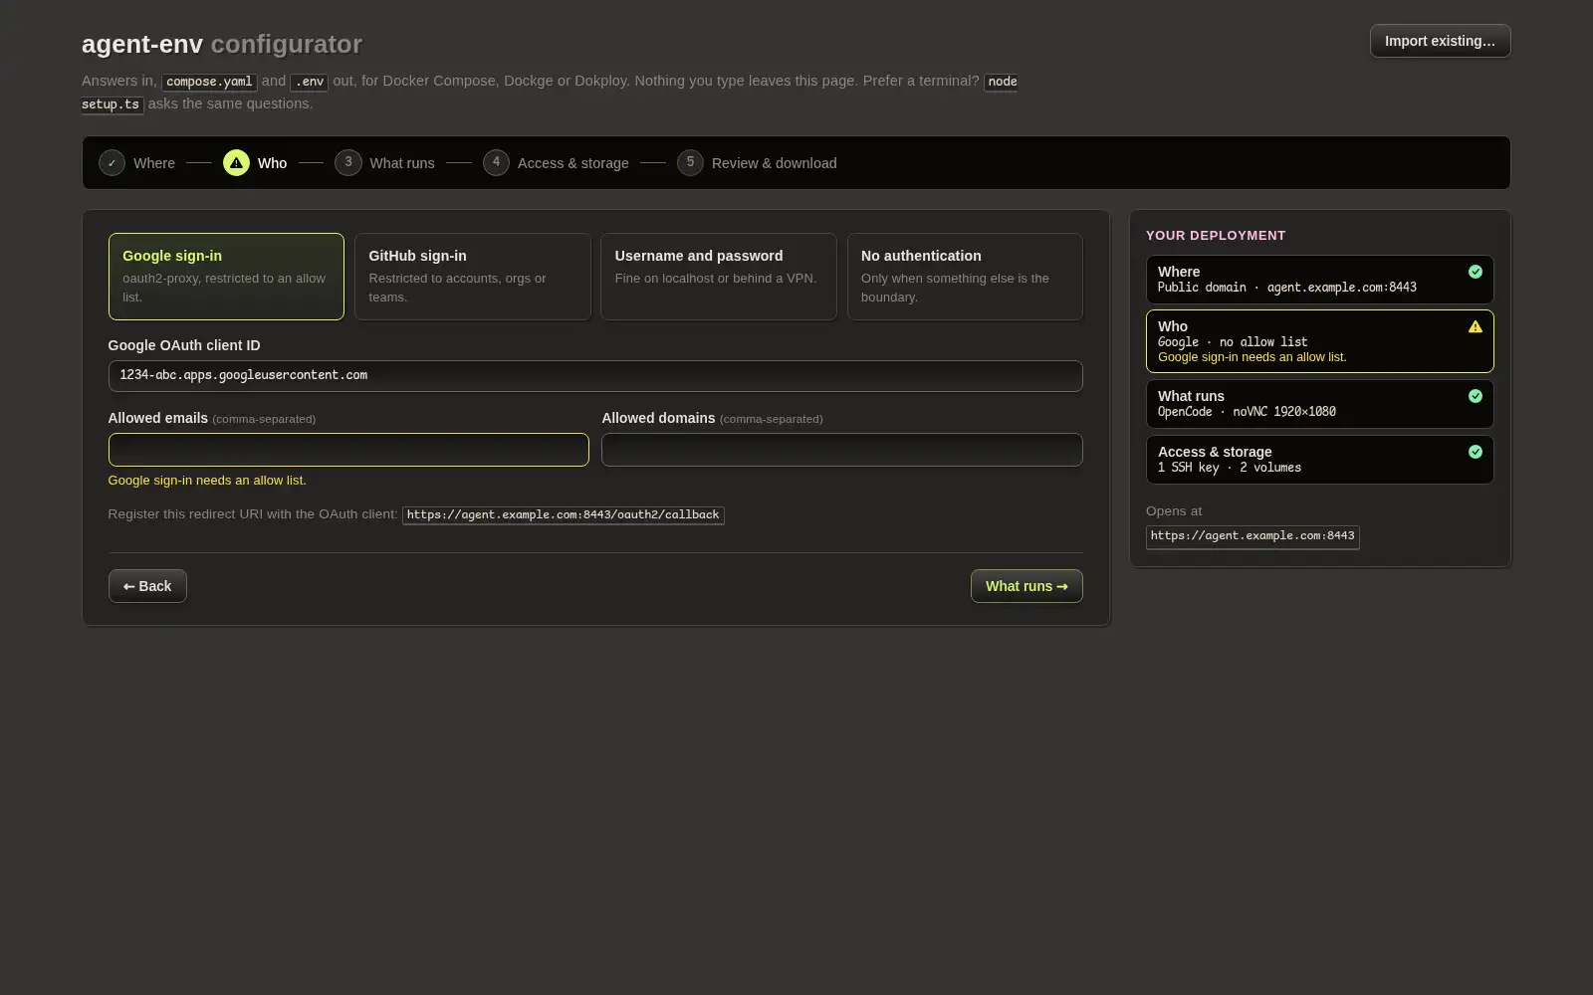The width and height of the screenshot is (1593, 995).
Task: Click the checkmark icon on the Where step
Action: click(112, 163)
